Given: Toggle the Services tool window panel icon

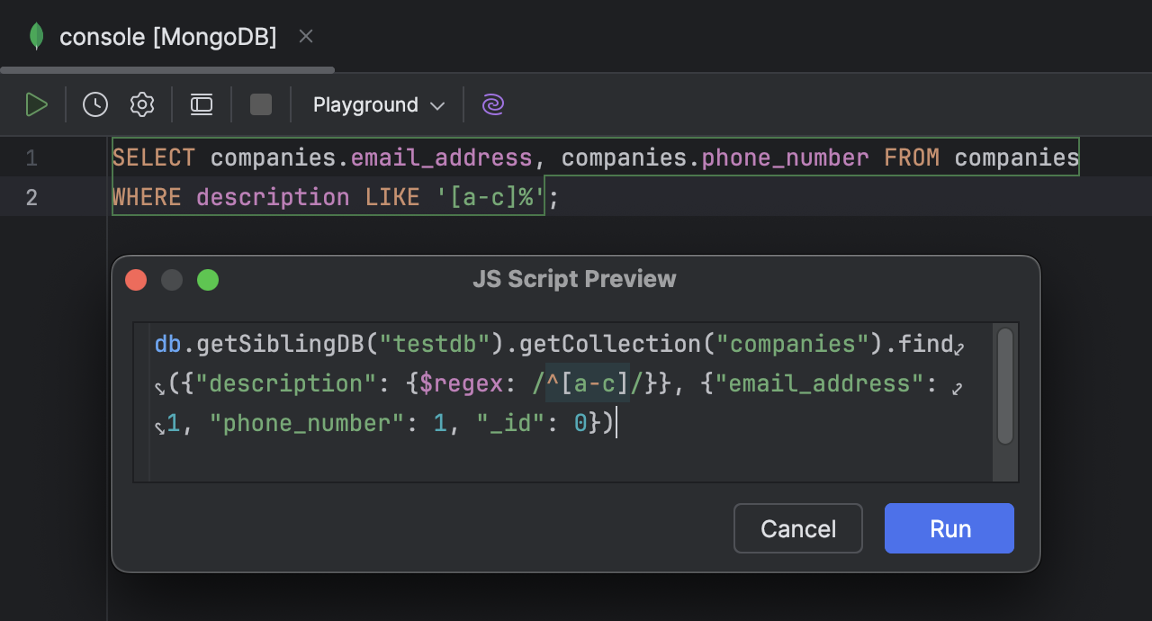Looking at the screenshot, I should pyautogui.click(x=201, y=103).
